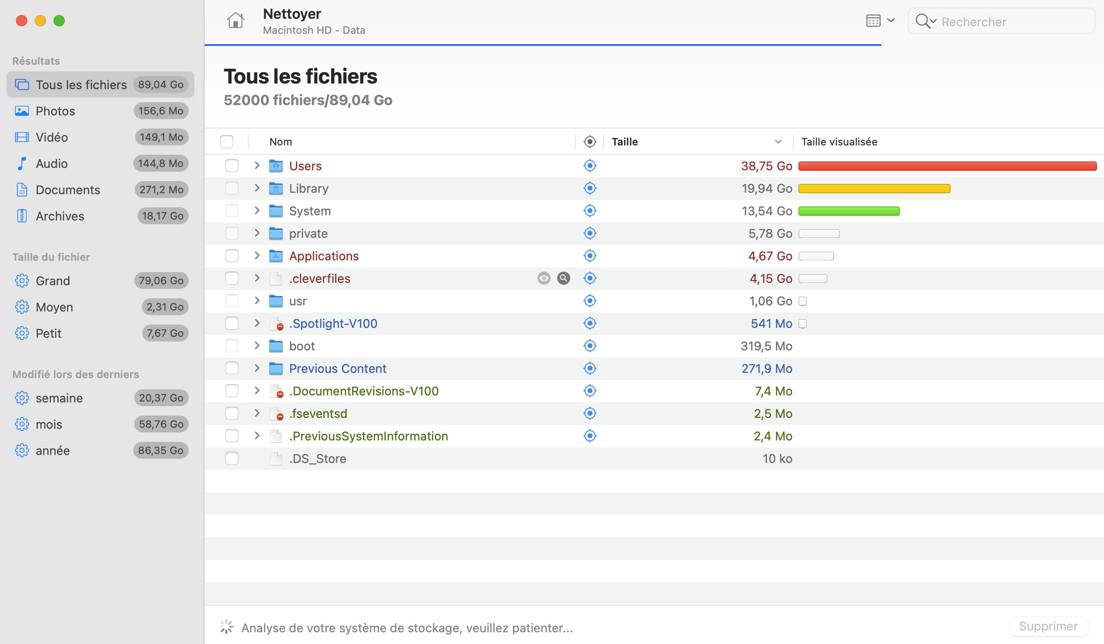
Task: Click the Nom column header
Action: tap(281, 142)
